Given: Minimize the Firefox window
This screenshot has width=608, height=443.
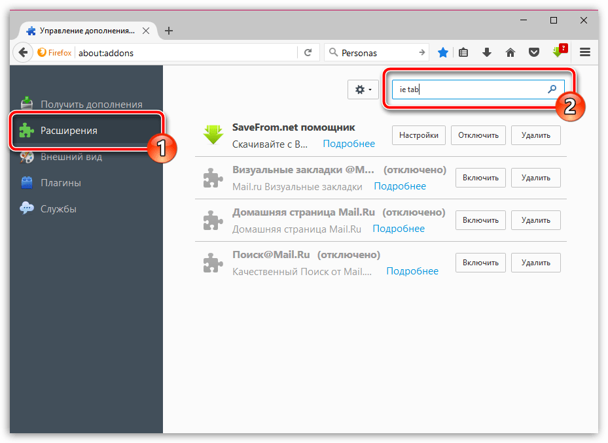Looking at the screenshot, I should coord(524,20).
